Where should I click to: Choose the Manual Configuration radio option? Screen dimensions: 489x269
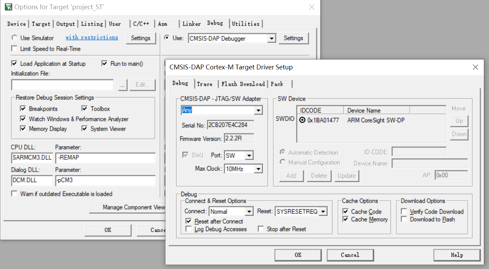[283, 162]
